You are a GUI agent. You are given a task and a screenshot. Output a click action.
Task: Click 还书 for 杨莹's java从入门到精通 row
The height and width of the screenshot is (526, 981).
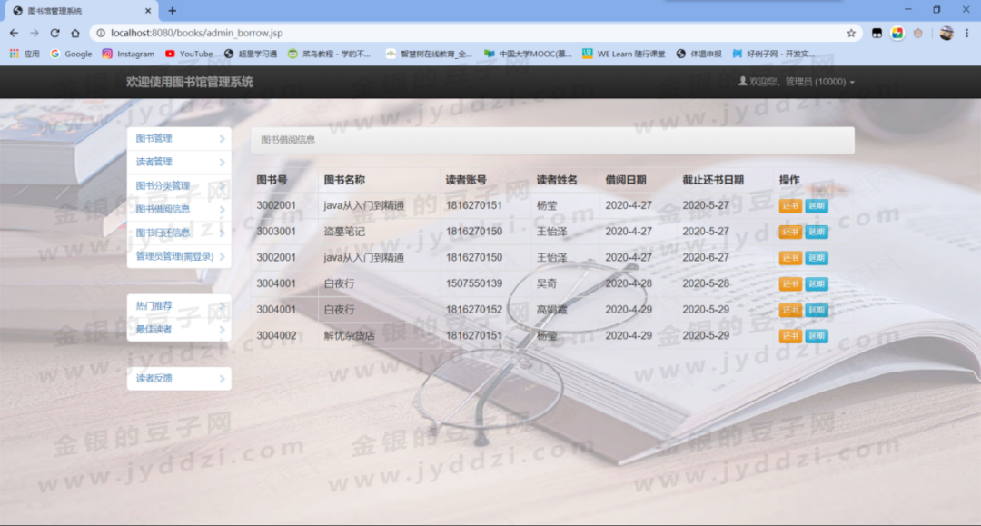click(791, 206)
